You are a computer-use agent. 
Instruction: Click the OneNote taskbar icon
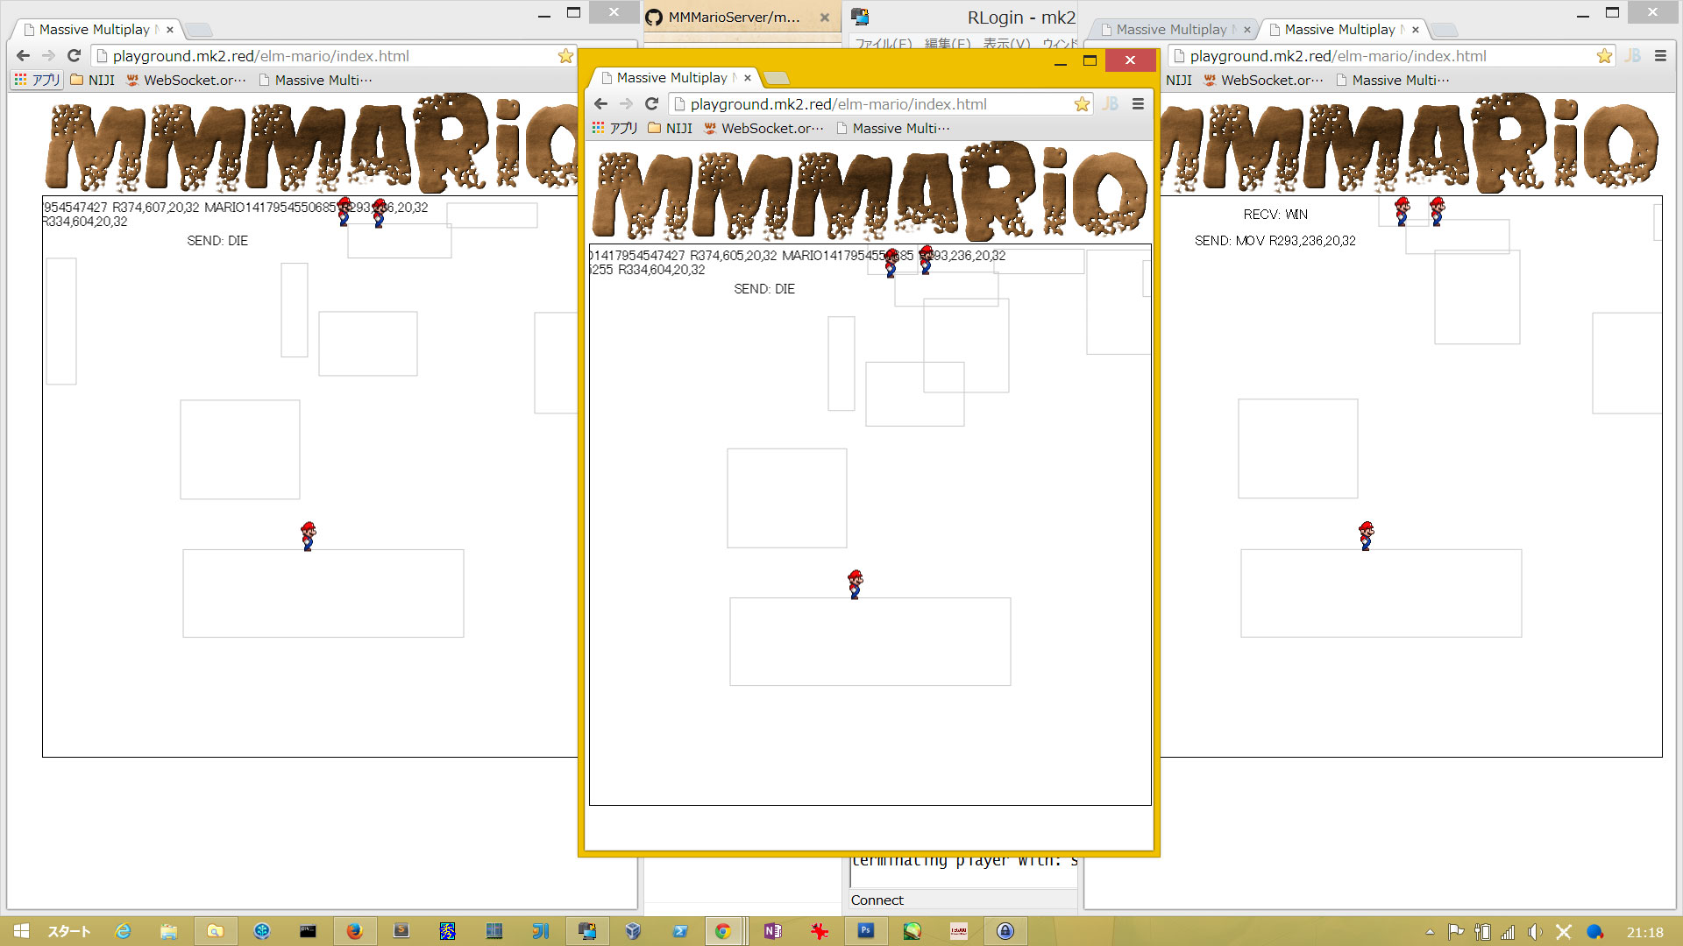(772, 931)
